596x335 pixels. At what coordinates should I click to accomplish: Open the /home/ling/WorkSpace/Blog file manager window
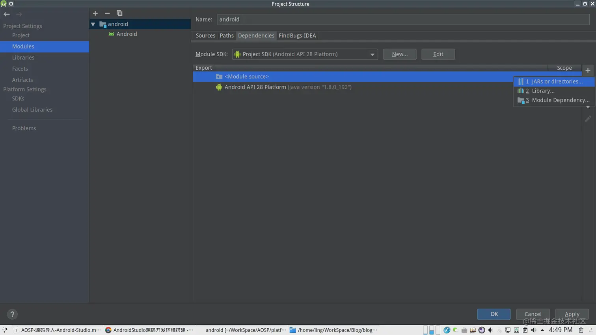333,330
